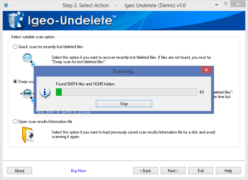Click the quick scan description text
Image resolution: width=248 pixels, height=180 pixels.
(131, 59)
